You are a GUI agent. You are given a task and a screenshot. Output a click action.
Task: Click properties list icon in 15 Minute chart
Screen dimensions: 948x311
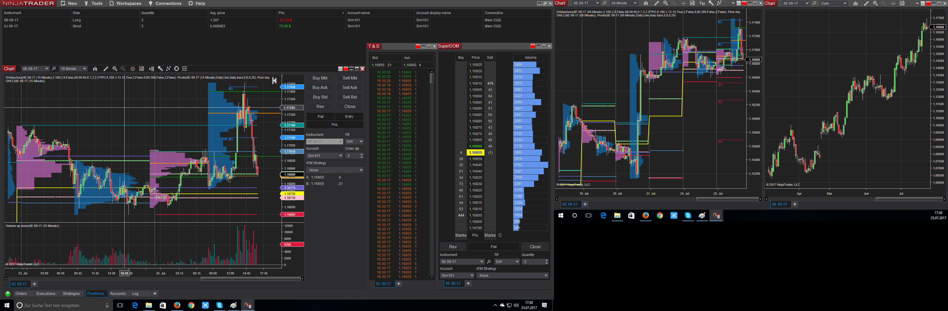[x=185, y=69]
